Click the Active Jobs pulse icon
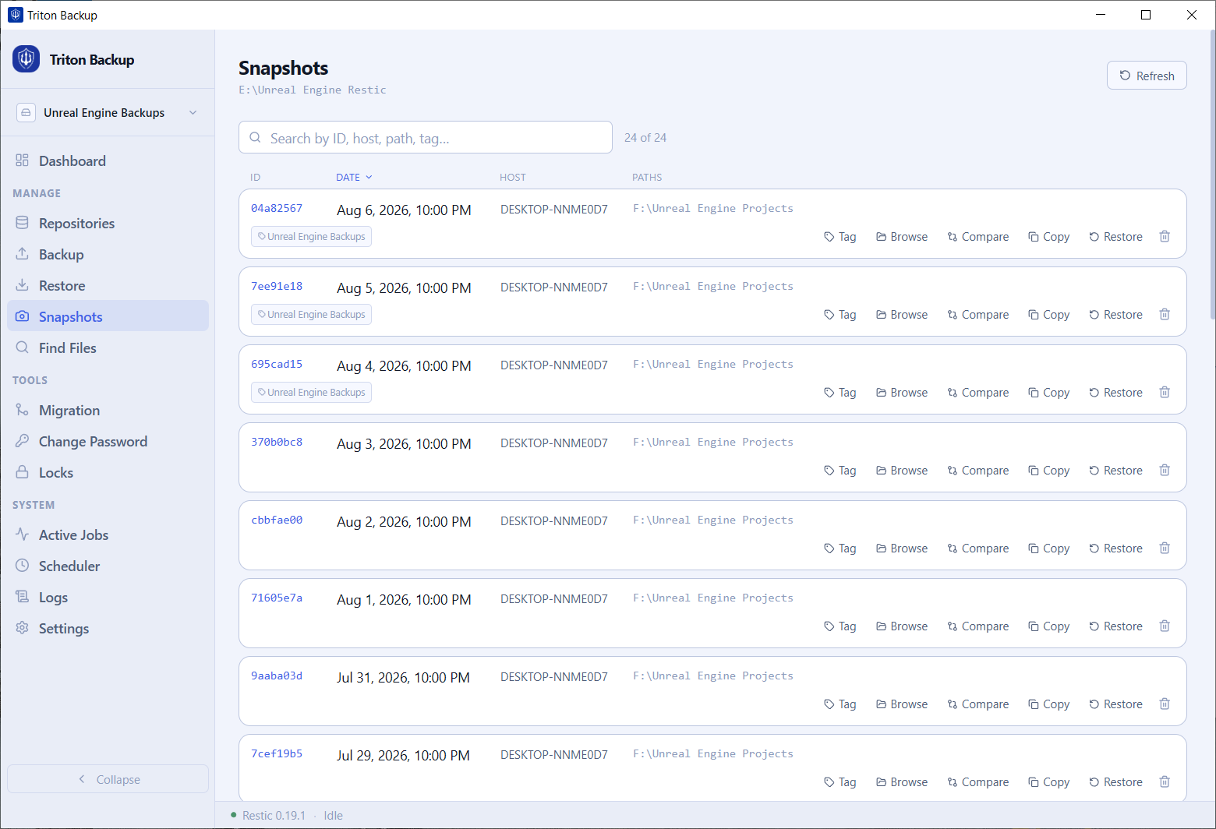This screenshot has width=1216, height=829. tap(22, 534)
